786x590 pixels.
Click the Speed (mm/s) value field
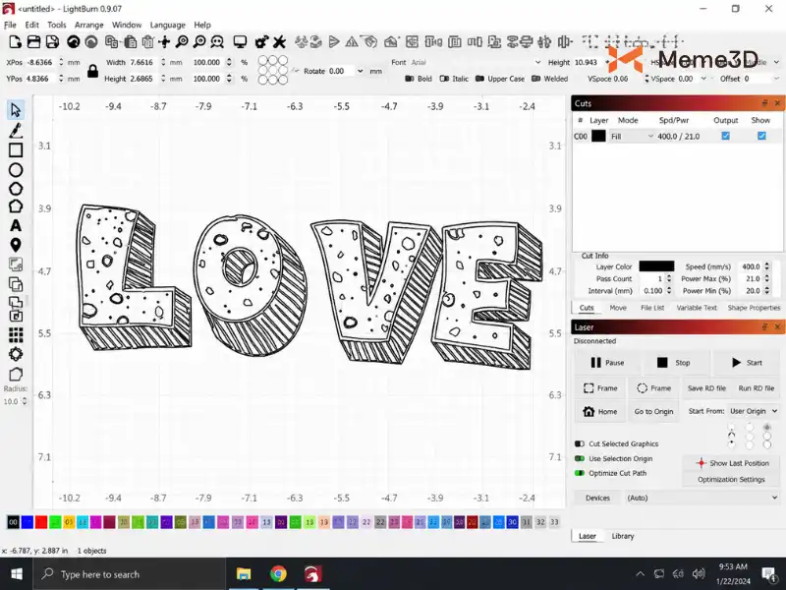pyautogui.click(x=751, y=266)
